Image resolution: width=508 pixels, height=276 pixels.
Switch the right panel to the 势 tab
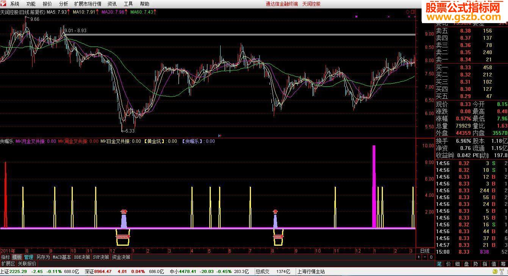click(x=476, y=264)
